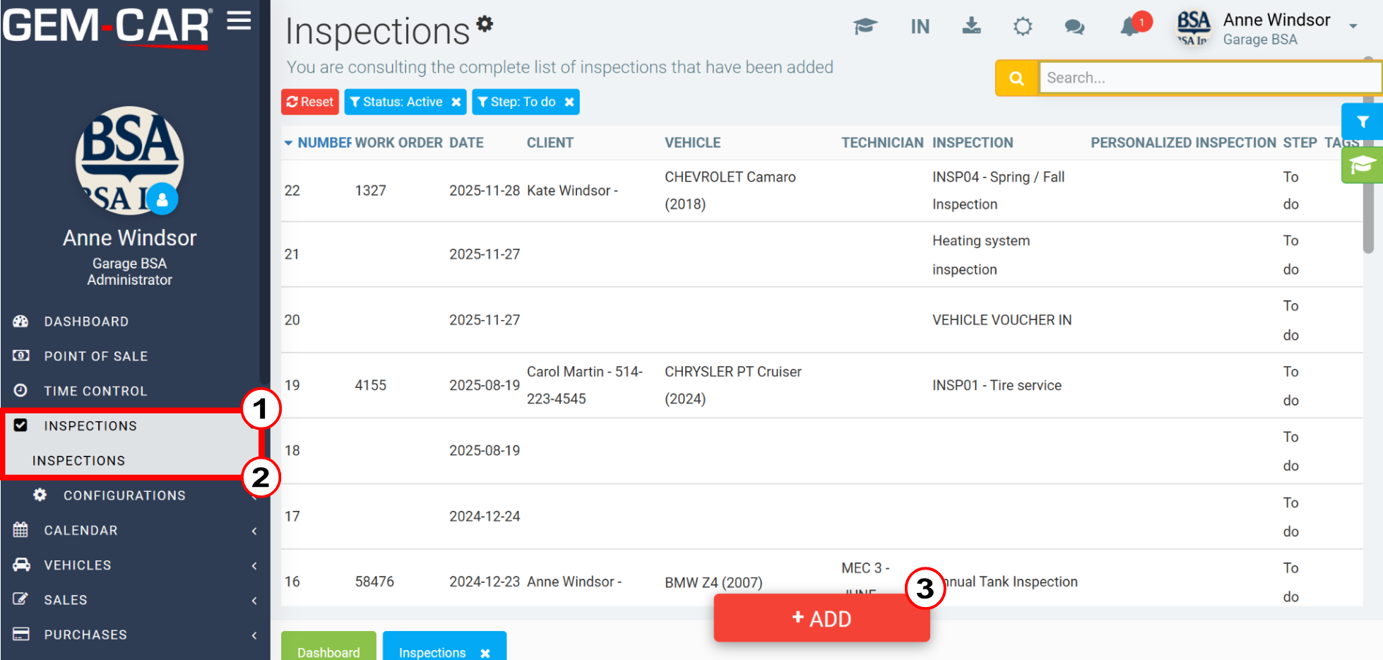Click the Vehicles car icon in sidebar
The height and width of the screenshot is (660, 1383).
pos(22,564)
